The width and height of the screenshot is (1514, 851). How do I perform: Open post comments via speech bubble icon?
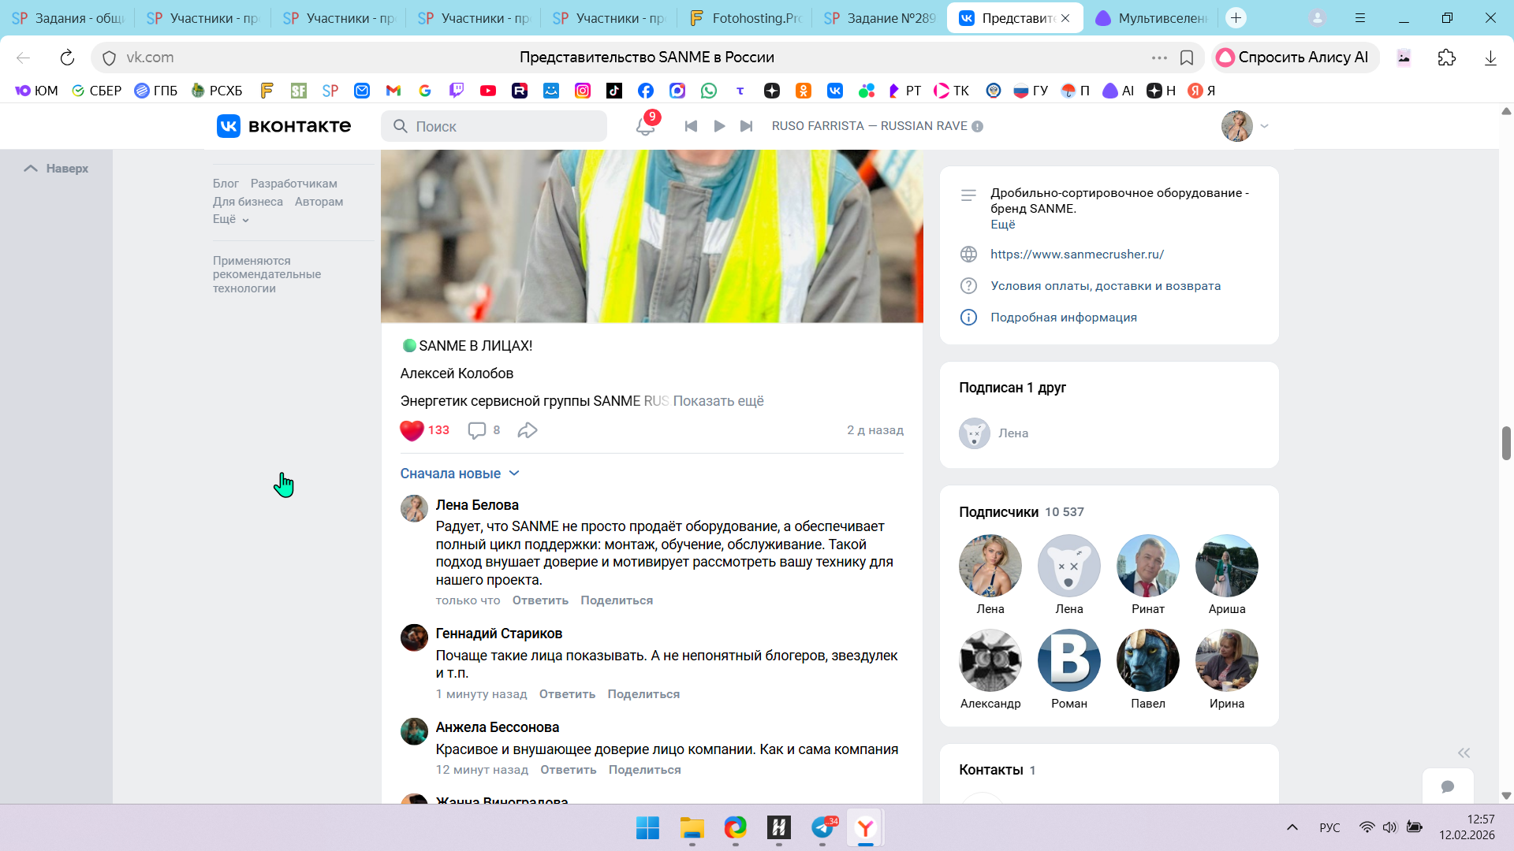pos(477,430)
